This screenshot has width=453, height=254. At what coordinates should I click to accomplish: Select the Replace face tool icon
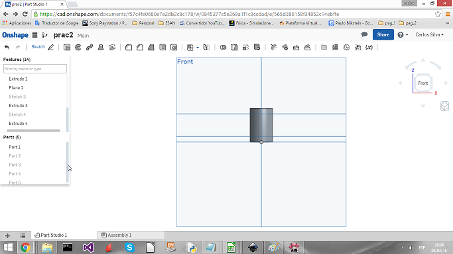(x=307, y=47)
